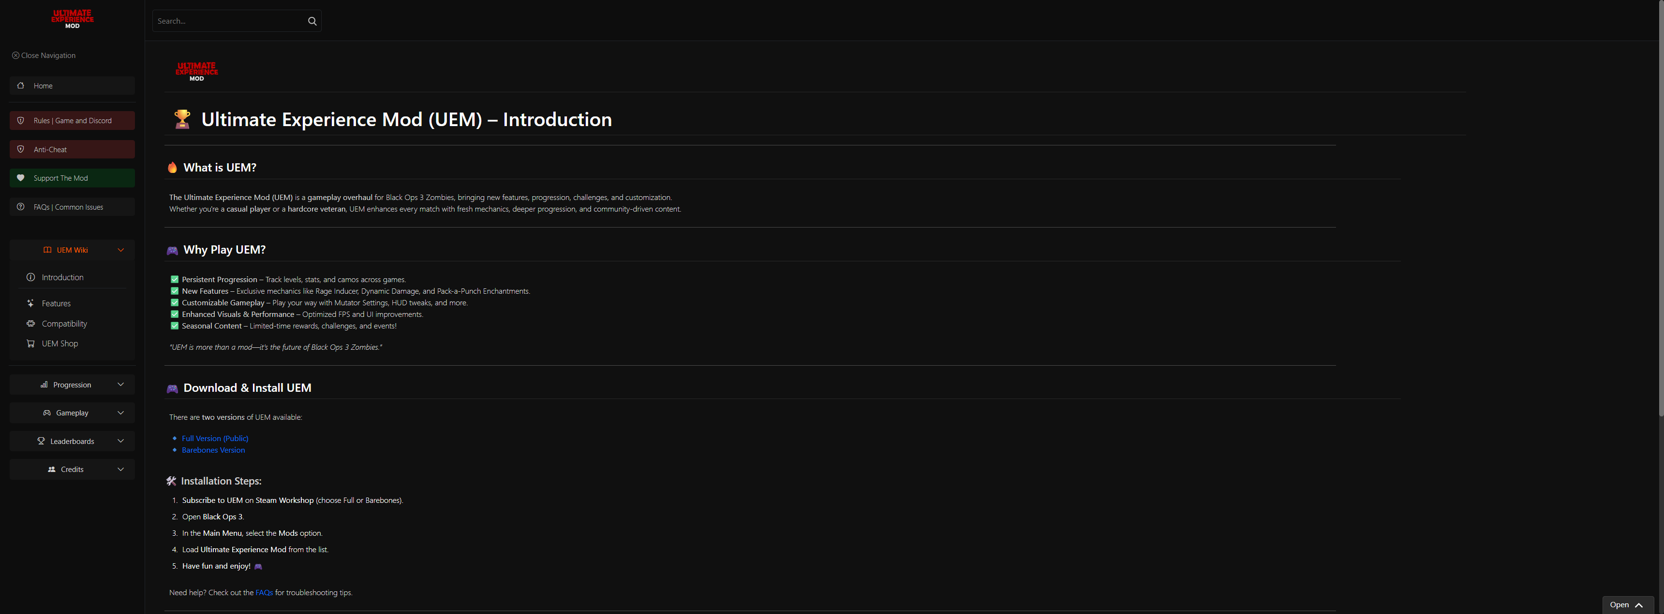Click the UEM Shop cart icon
The image size is (1664, 614).
(30, 344)
